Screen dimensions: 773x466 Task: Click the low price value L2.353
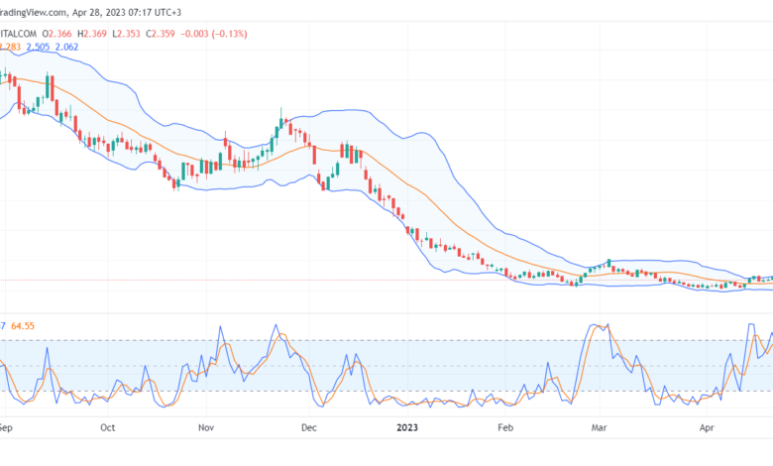pos(126,34)
